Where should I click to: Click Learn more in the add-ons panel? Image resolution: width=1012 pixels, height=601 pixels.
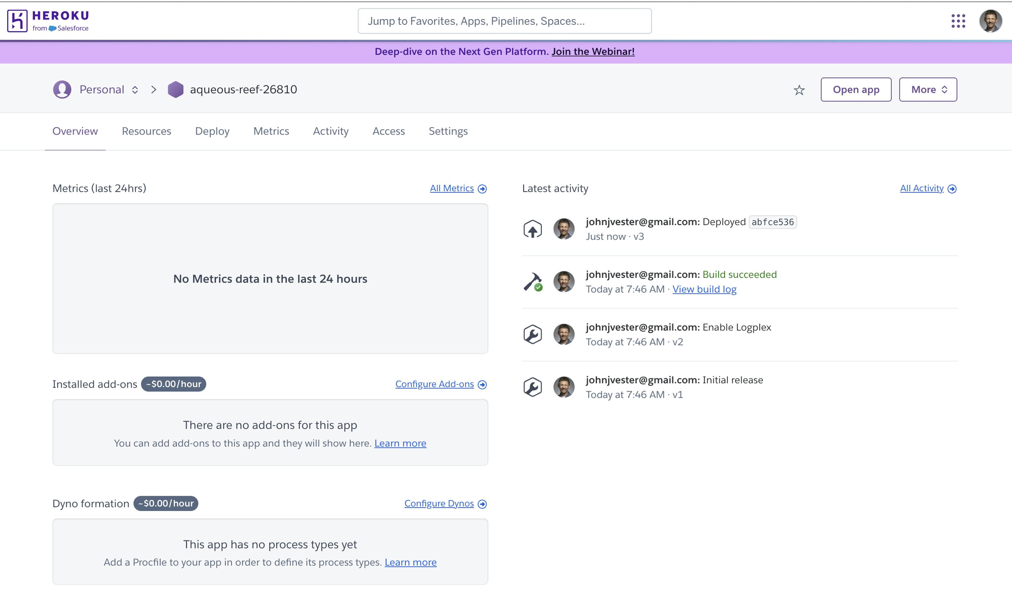(400, 444)
